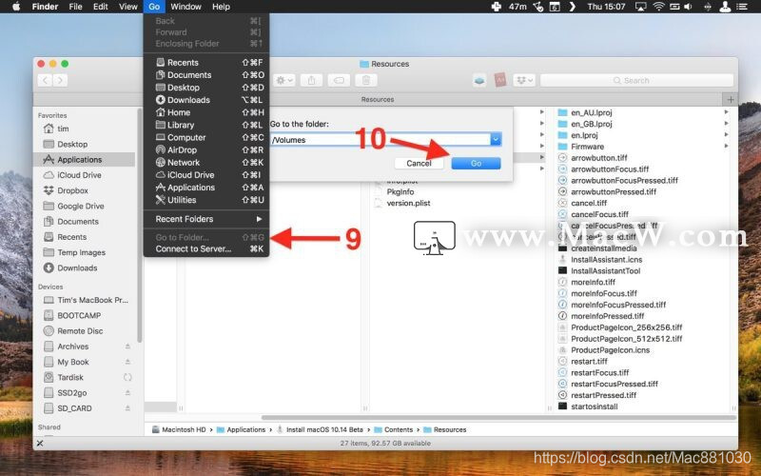Viewport: 761px width, 476px height.
Task: Expand the Recent Folders submenu
Action: tap(206, 219)
